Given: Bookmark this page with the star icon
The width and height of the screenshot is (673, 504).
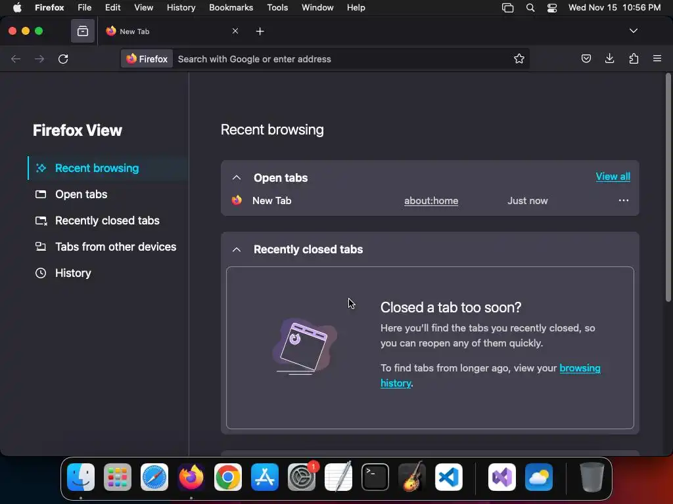Looking at the screenshot, I should coord(519,58).
